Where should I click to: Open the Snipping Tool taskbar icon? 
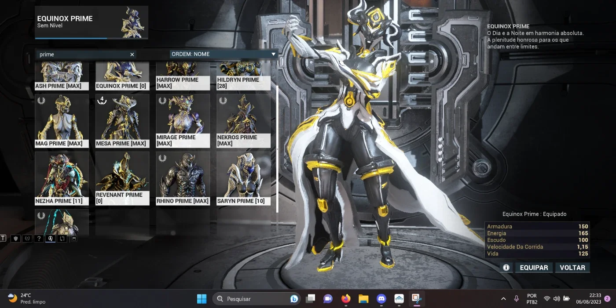pos(416,299)
